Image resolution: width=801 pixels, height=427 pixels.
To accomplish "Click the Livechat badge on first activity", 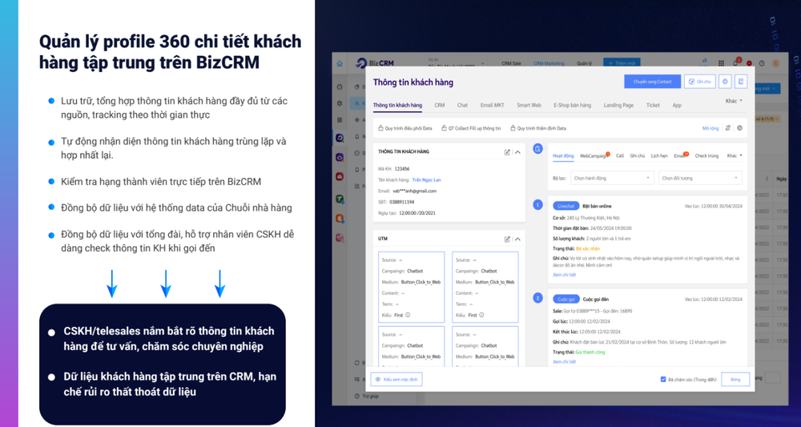I will [x=566, y=206].
